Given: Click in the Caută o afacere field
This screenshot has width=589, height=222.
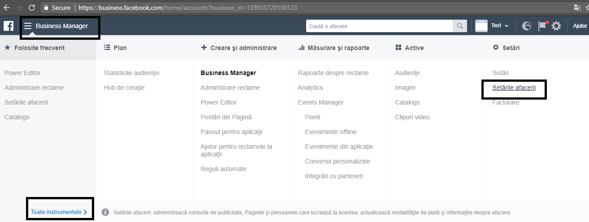Looking at the screenshot, I should [x=379, y=26].
